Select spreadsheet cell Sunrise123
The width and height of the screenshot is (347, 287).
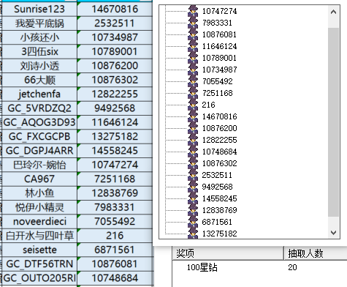coord(39,9)
